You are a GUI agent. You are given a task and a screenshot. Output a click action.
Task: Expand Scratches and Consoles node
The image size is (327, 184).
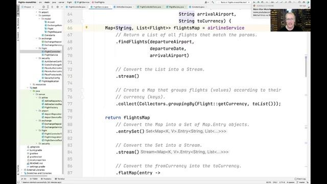[x=22, y=173]
